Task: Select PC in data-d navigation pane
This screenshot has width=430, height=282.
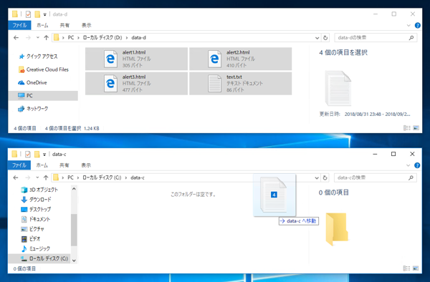Action: (x=43, y=96)
